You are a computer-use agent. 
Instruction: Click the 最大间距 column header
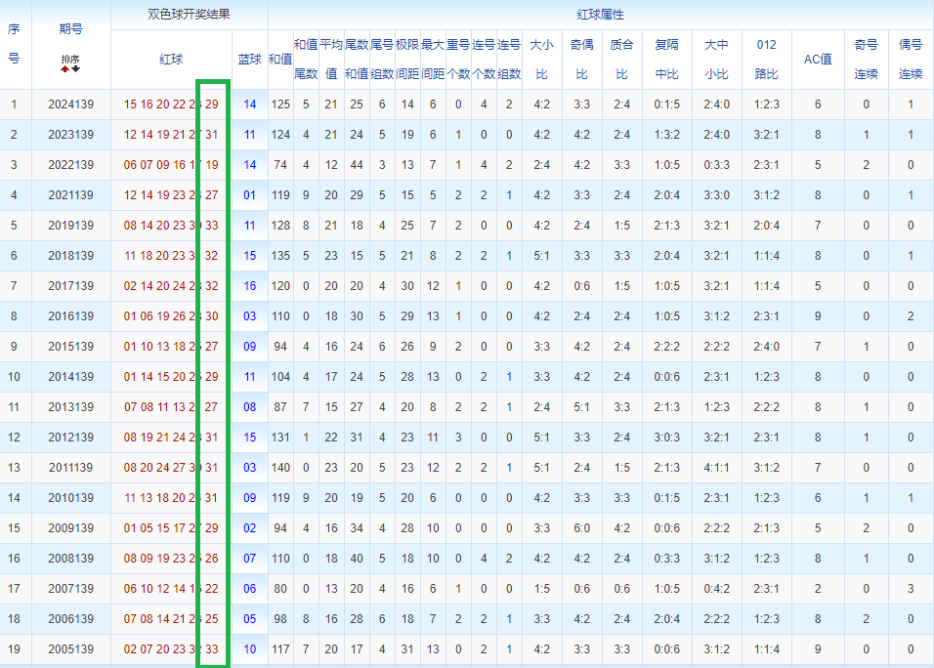(x=433, y=60)
